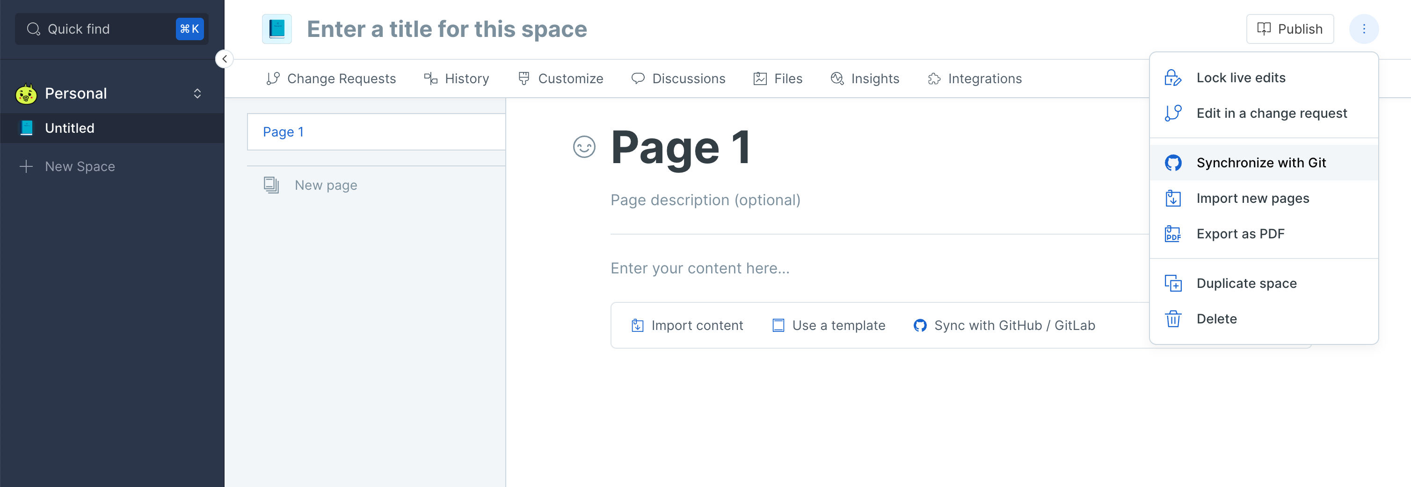Open the Insights tab
Viewport: 1411px width, 487px height.
[865, 79]
